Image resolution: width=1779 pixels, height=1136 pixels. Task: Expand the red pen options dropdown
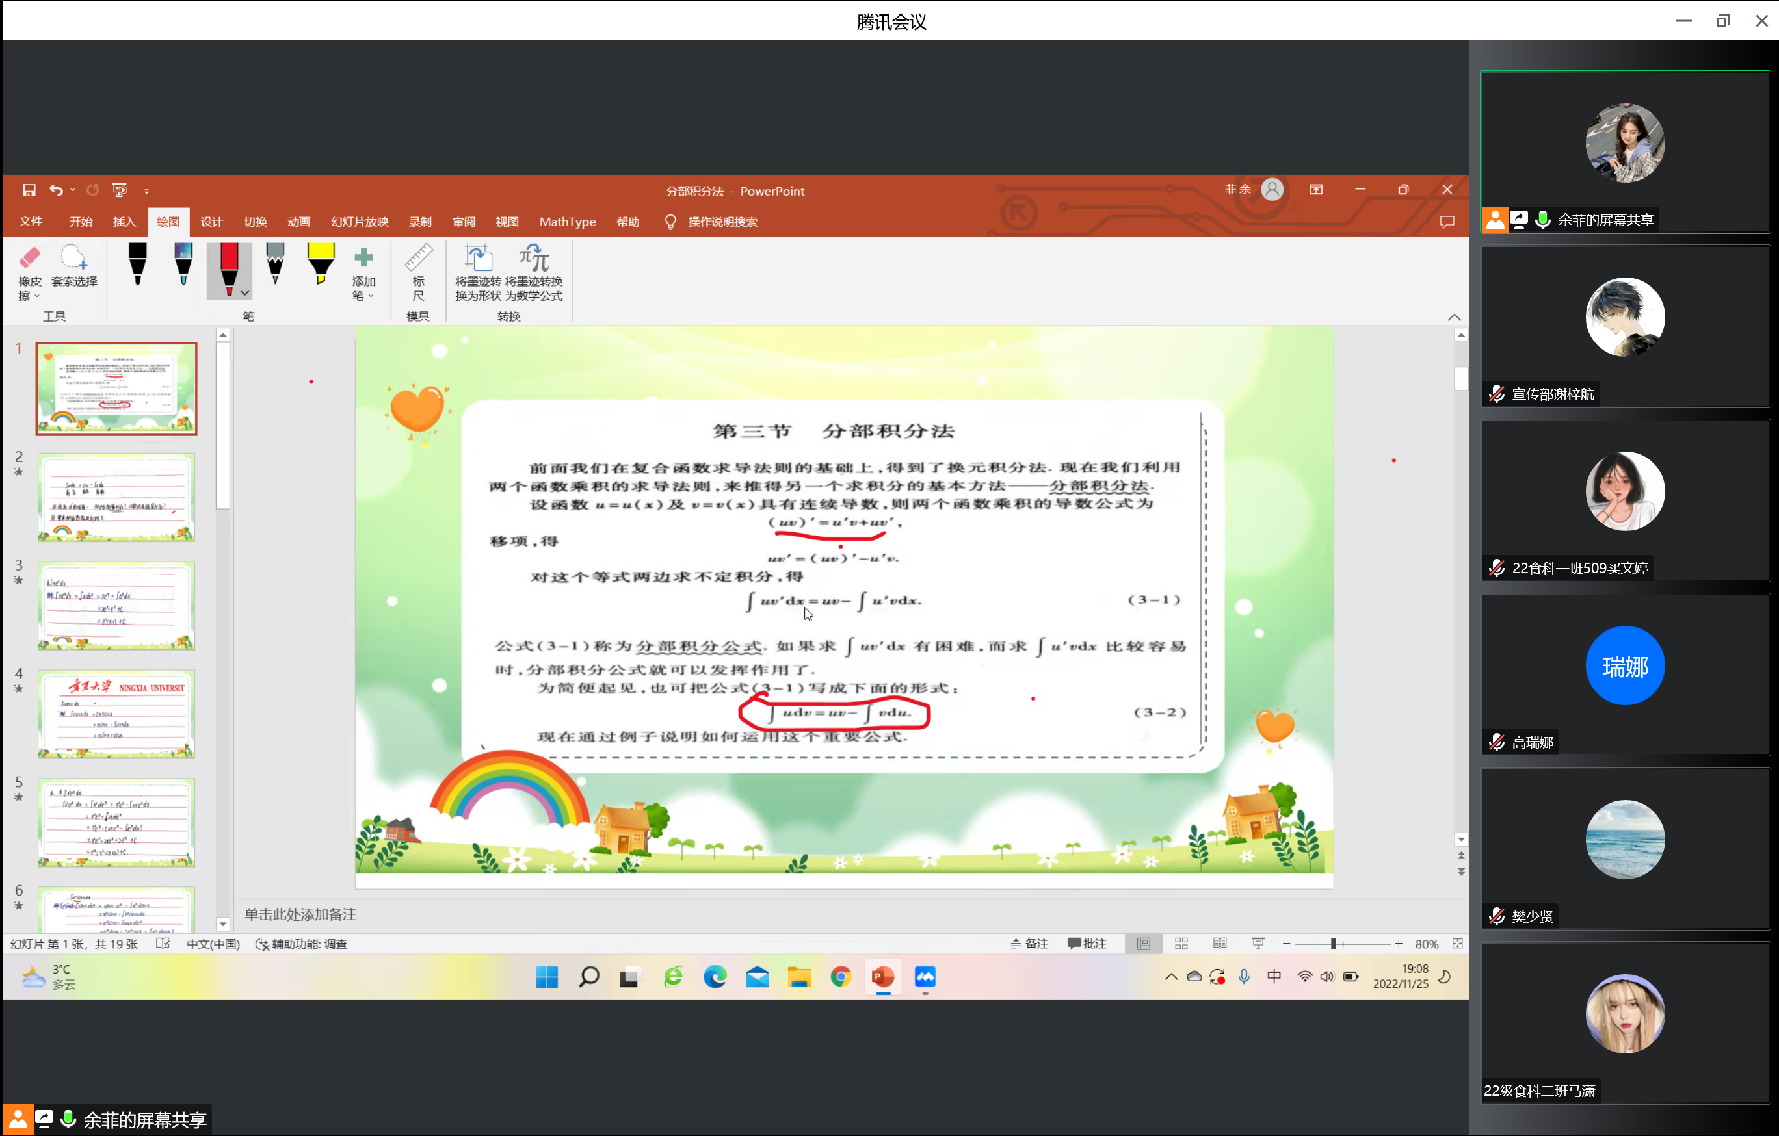(x=244, y=293)
